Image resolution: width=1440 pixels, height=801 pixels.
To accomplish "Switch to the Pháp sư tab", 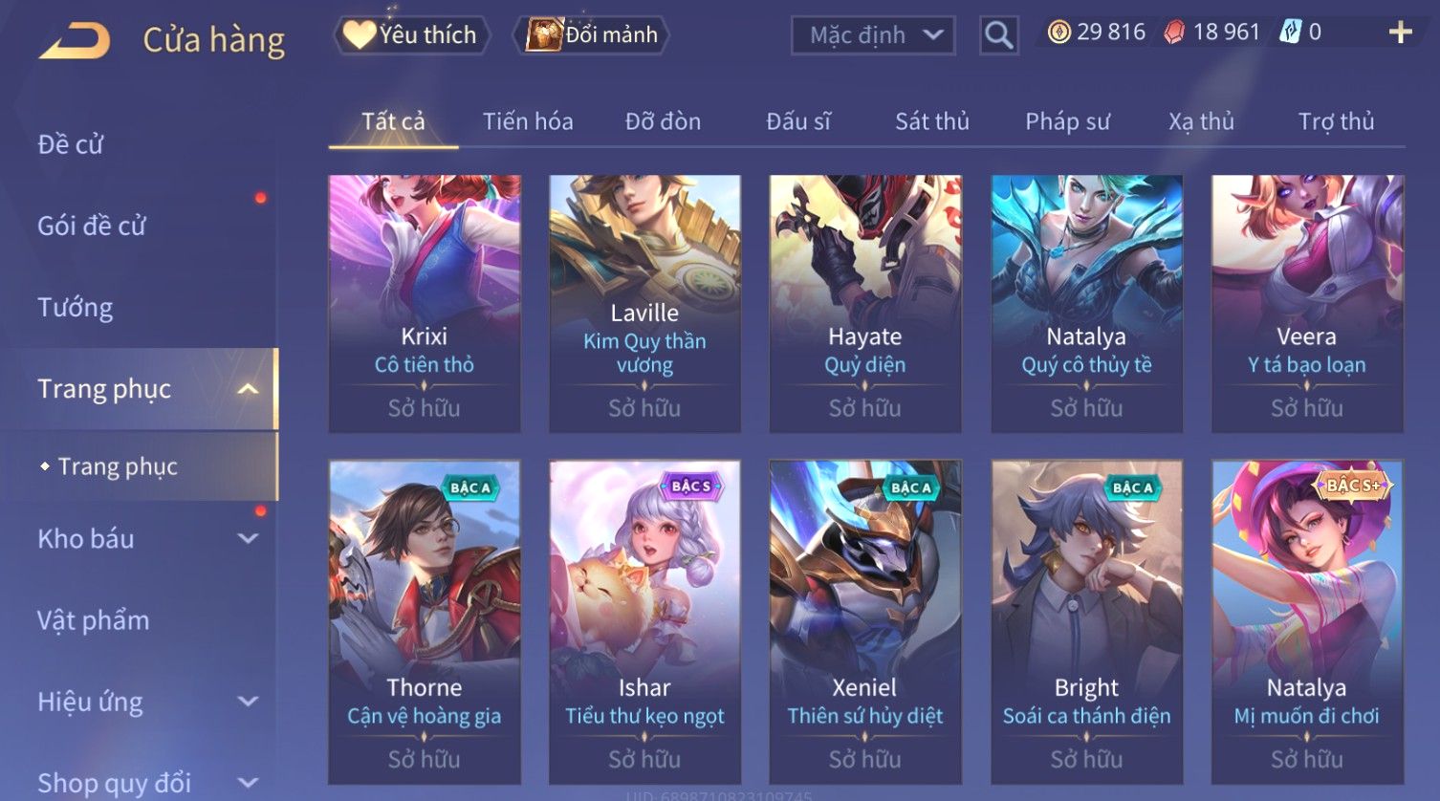I will 1067,121.
